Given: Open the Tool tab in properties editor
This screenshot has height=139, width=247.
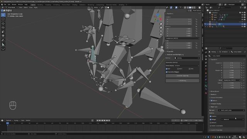Looking at the screenshot, I should 206,53.
